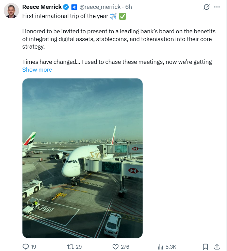Open Reece Merrick's profile picture avatar
Viewport: 227px width, 251px height.
[x=11, y=11]
